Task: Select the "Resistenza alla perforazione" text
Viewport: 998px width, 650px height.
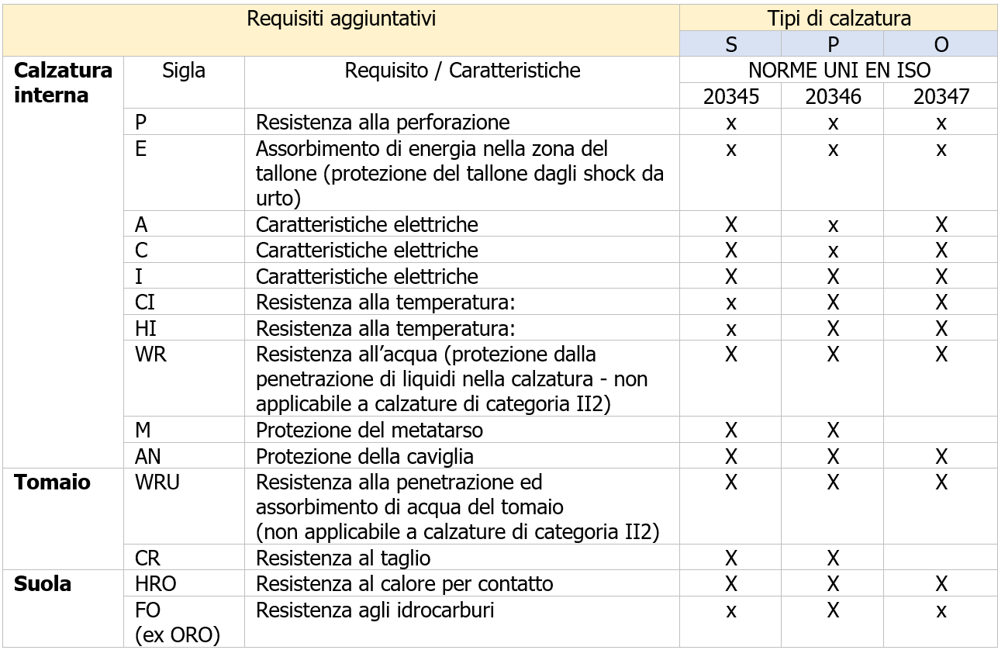Action: 383,123
